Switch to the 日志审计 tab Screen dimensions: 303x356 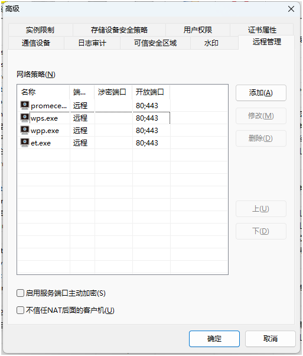point(92,43)
